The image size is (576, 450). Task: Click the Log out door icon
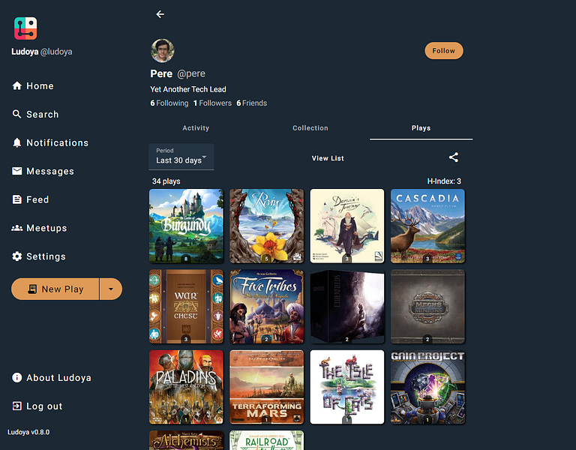pos(17,406)
